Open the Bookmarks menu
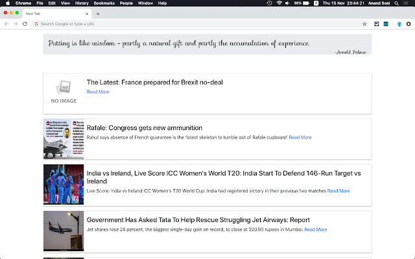Image resolution: width=415 pixels, height=259 pixels. coord(104,3)
